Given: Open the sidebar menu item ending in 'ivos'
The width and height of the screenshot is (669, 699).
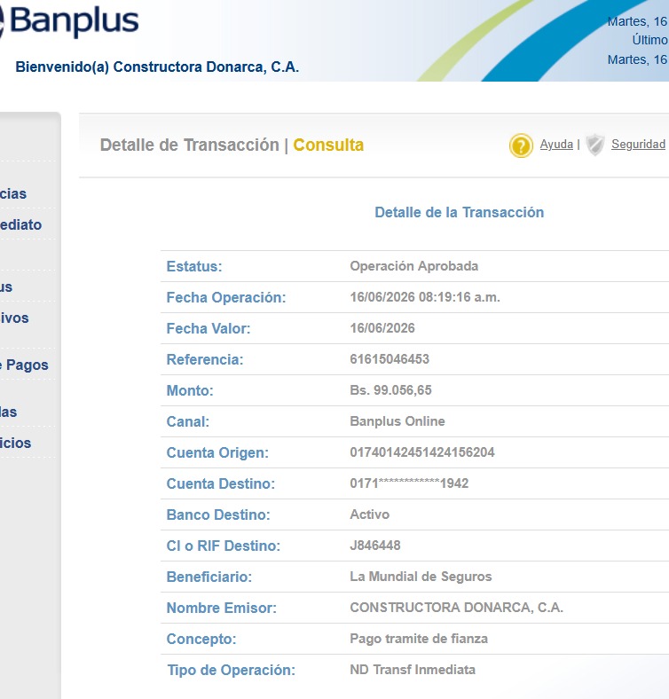Looking at the screenshot, I should coord(14,318).
